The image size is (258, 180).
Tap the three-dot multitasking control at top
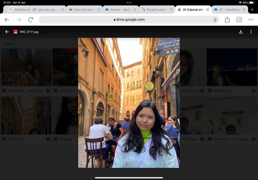coord(129,3)
